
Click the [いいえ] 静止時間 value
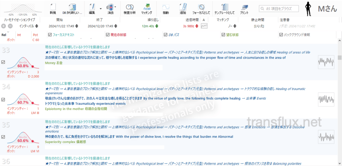259,26
